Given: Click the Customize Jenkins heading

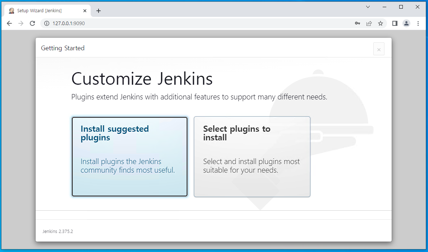Looking at the screenshot, I should pos(142,79).
